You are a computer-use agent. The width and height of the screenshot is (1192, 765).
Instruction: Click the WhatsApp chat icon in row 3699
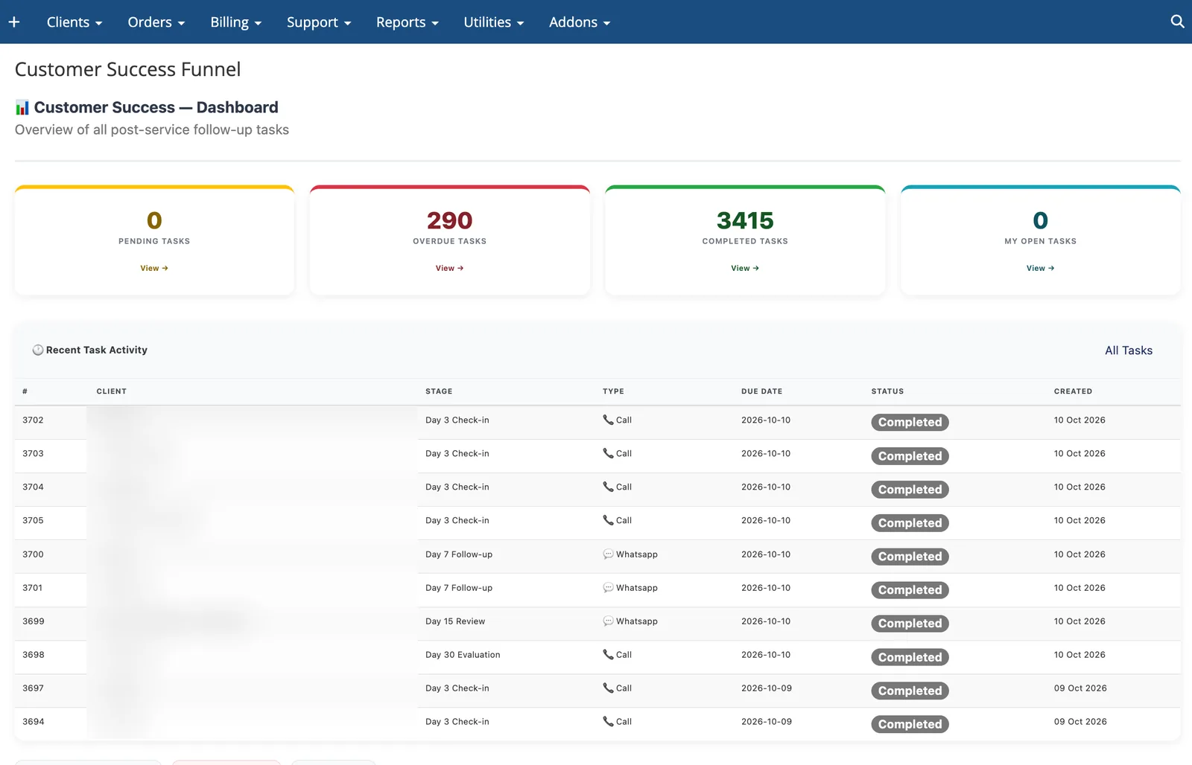pos(608,621)
